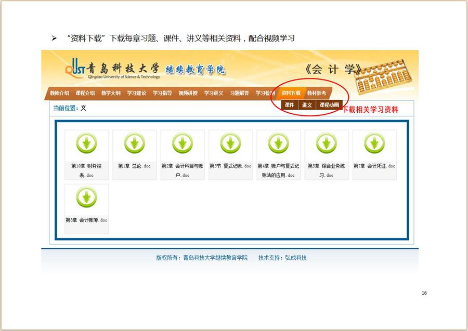
Task: Click the abacus image in the header
Action: click(x=383, y=78)
